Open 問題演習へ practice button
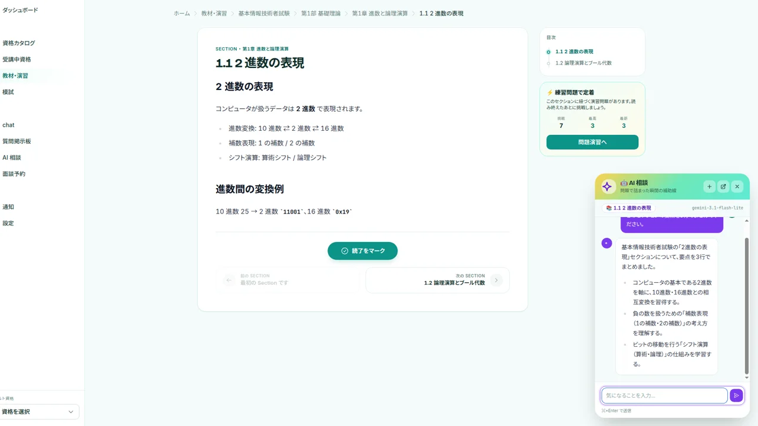Image resolution: width=758 pixels, height=426 pixels. (x=592, y=142)
